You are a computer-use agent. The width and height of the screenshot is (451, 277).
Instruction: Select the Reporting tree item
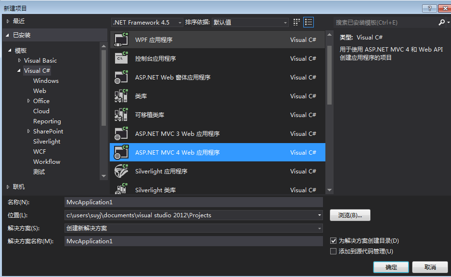coord(47,121)
